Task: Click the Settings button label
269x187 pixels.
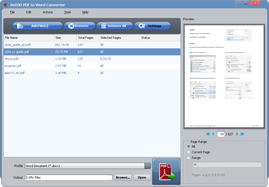Action: tap(154, 26)
